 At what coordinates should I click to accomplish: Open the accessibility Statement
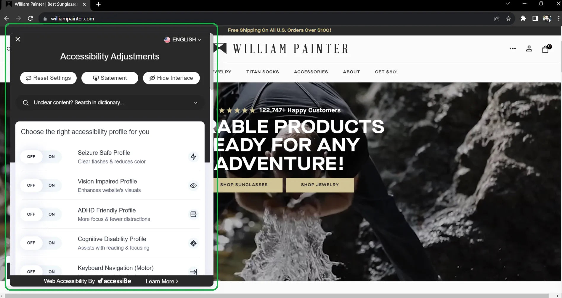coord(110,78)
